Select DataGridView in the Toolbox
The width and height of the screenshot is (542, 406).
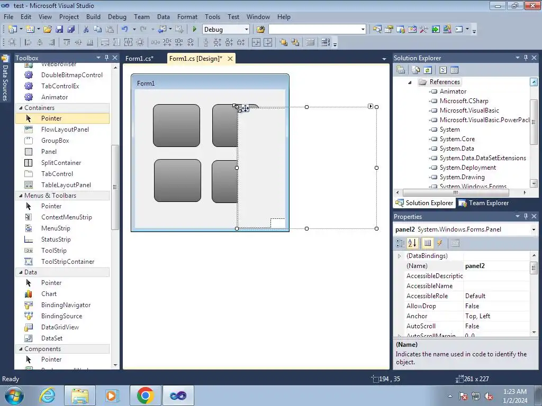click(60, 327)
